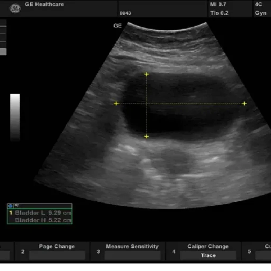The image size is (271, 271).
Task: Click the 0043 image number
Action: [x=125, y=13]
